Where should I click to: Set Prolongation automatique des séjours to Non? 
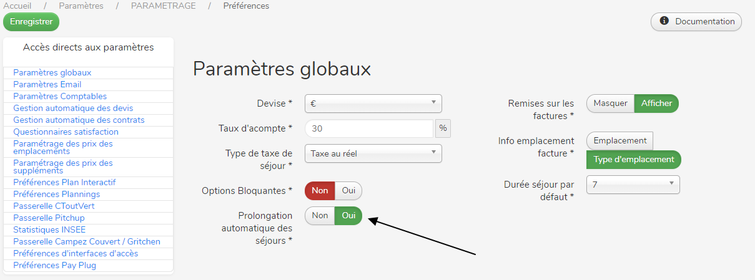(x=320, y=216)
